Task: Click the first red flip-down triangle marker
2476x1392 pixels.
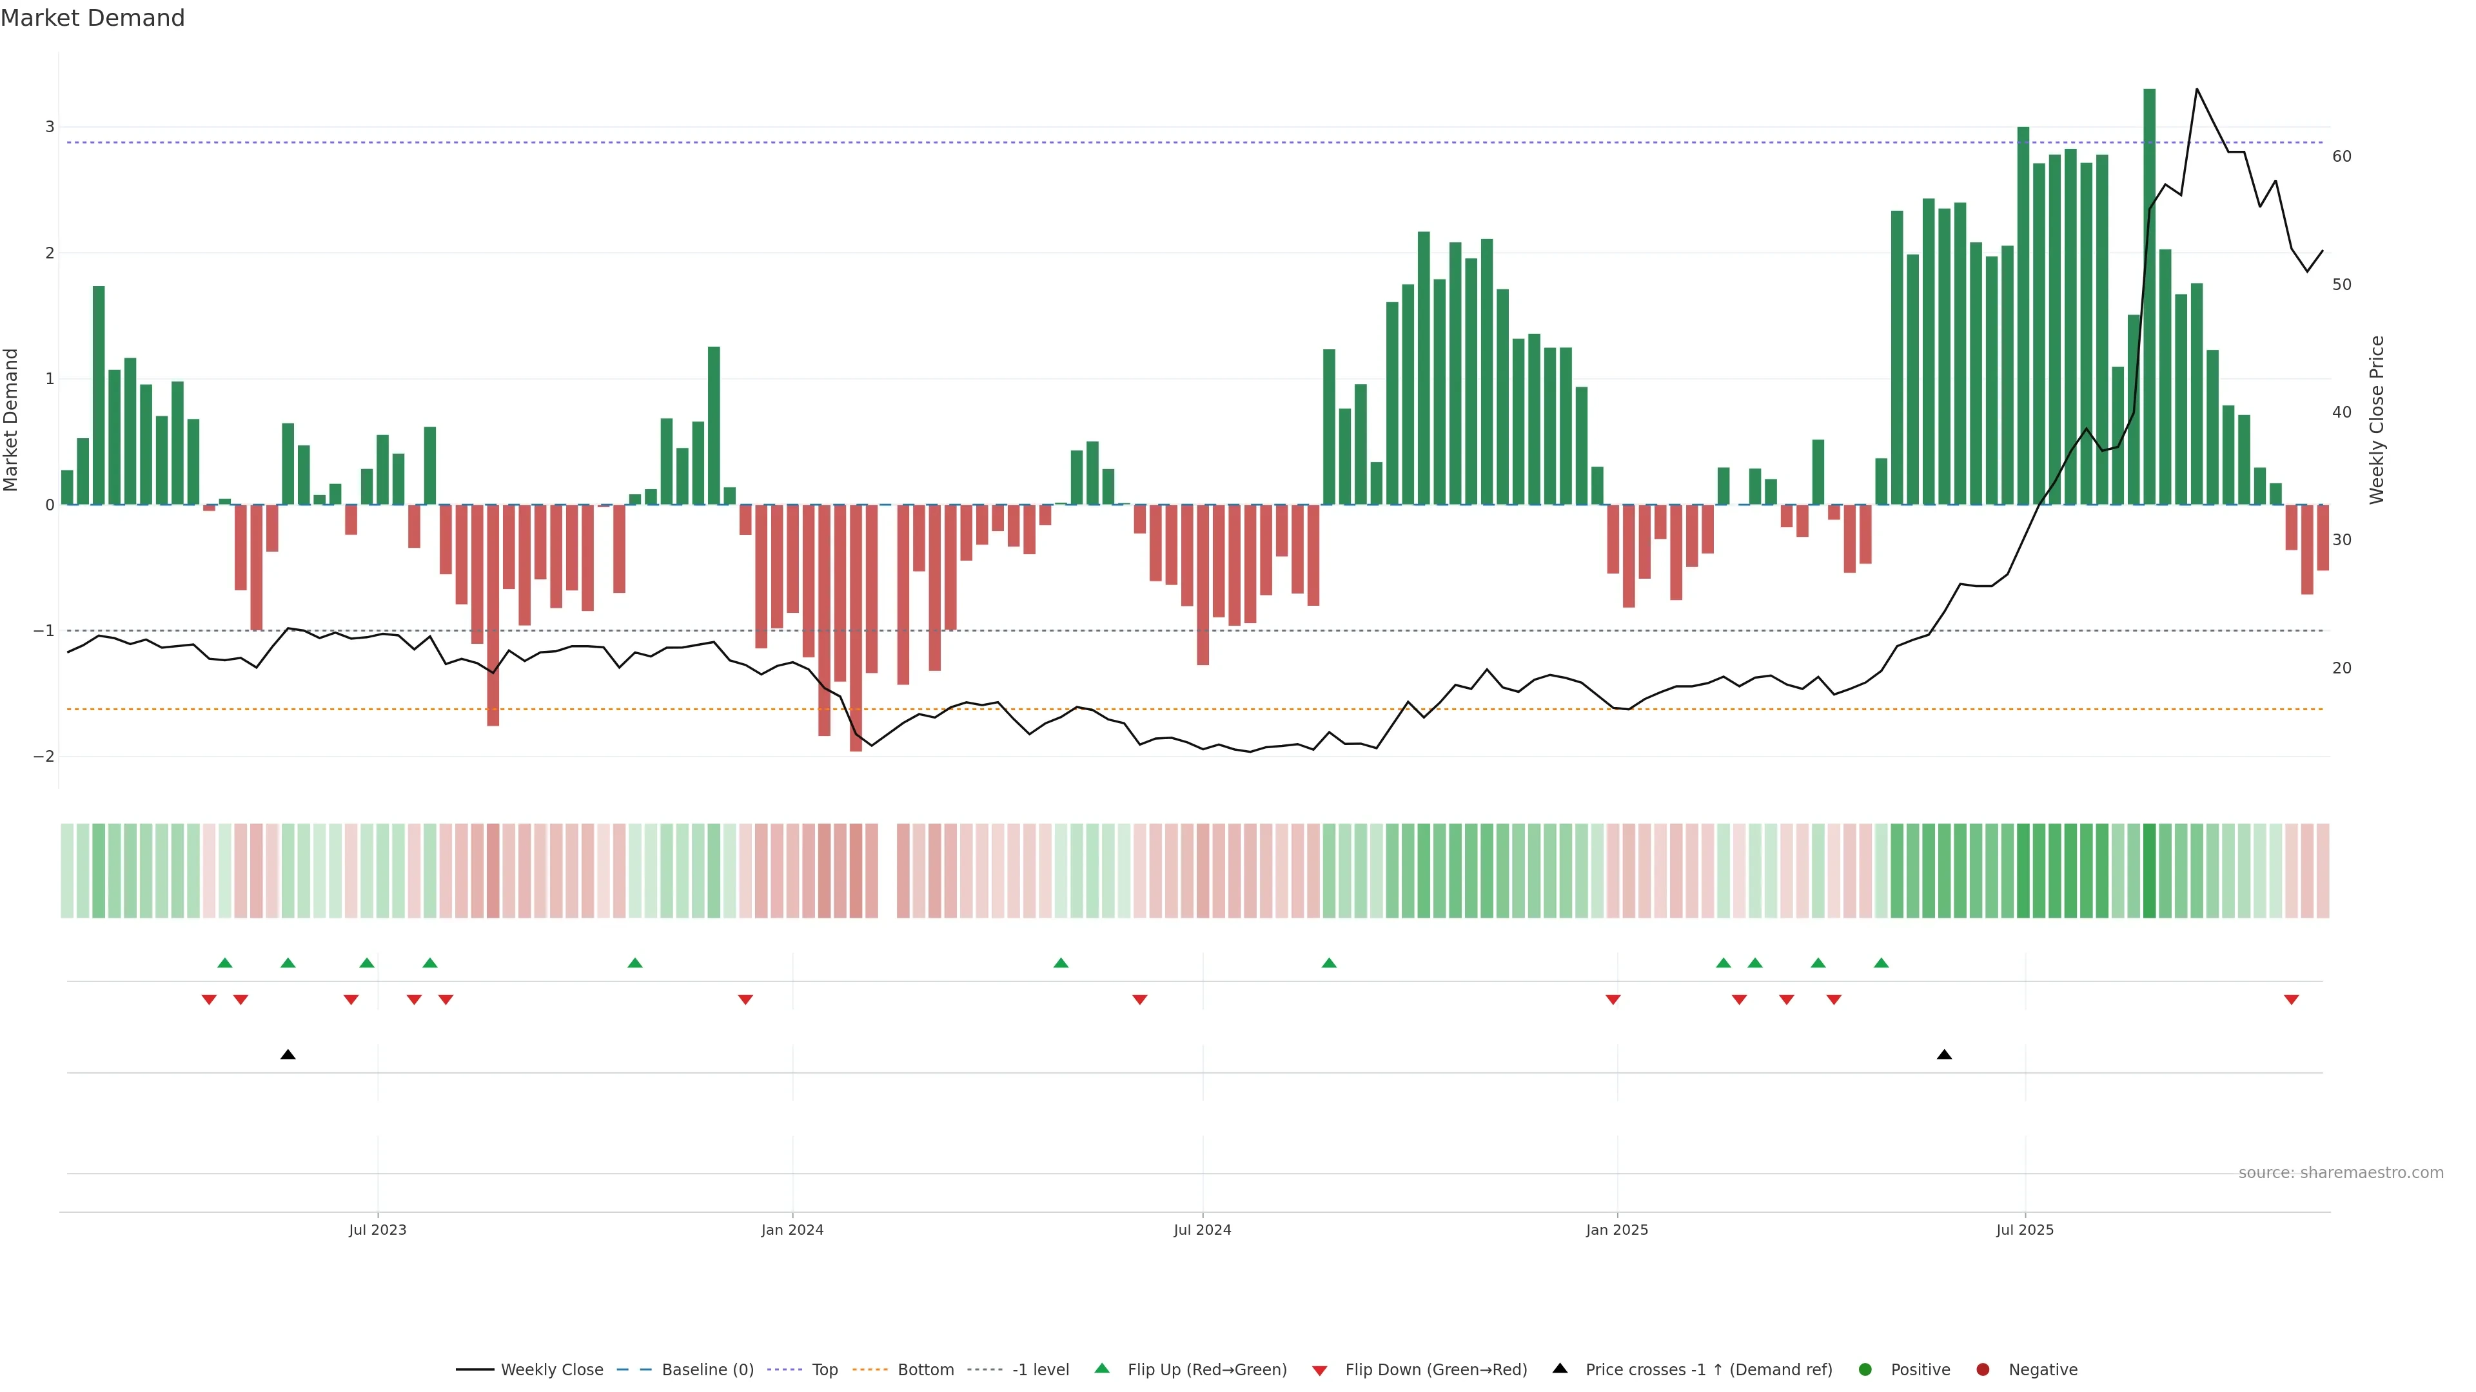Action: [x=208, y=1000]
